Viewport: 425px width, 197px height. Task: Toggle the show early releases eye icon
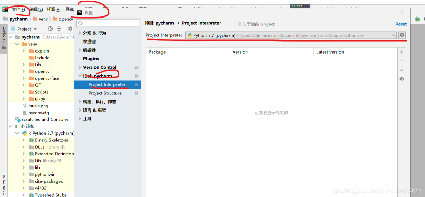(x=402, y=79)
